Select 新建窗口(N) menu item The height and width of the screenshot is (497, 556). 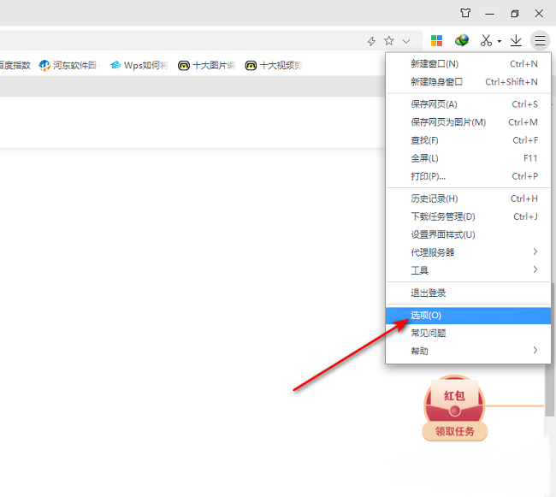468,64
